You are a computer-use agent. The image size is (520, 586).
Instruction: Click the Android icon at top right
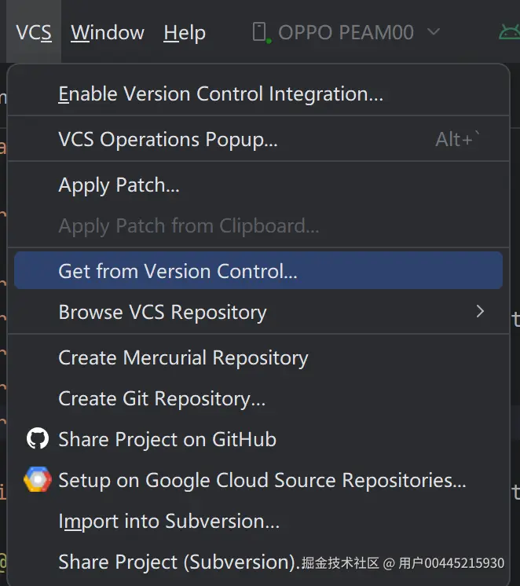click(x=509, y=32)
